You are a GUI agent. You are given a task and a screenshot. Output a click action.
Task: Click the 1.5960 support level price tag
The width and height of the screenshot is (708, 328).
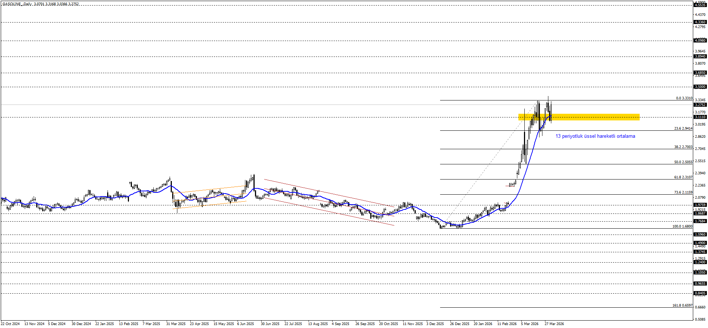(700, 235)
